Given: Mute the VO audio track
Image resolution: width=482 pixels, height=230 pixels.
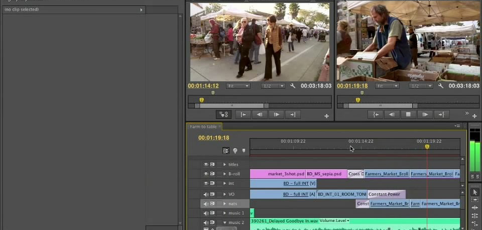Looking at the screenshot, I should (x=206, y=194).
